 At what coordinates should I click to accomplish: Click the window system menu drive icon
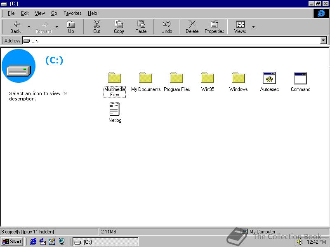pos(4,4)
